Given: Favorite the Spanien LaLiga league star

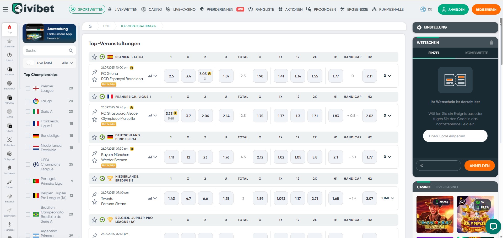Looking at the screenshot, I should tap(94, 57).
